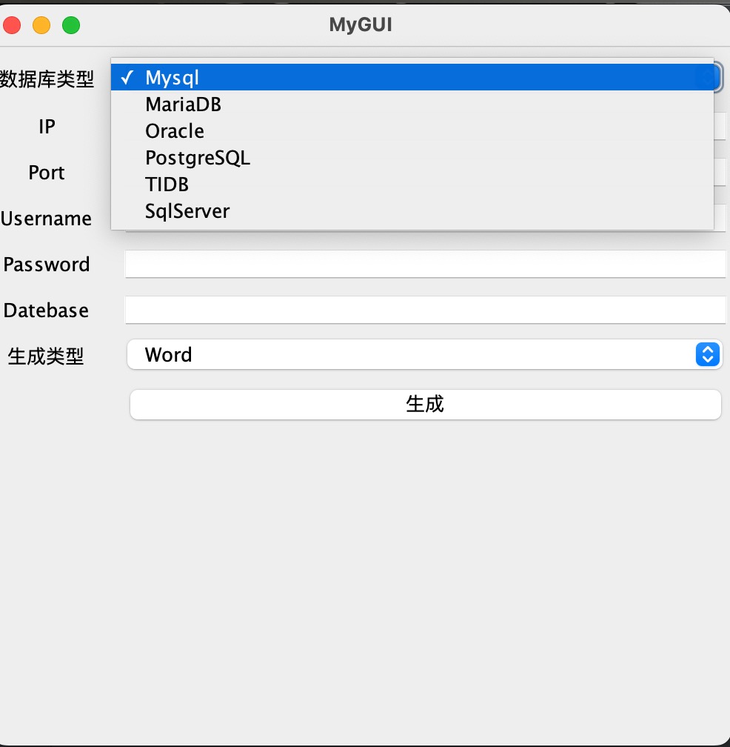Close the MyGUI window with red button
Viewport: 730px width, 747px height.
pos(12,25)
